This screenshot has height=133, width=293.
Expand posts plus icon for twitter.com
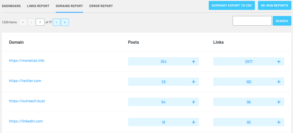(x=194, y=82)
